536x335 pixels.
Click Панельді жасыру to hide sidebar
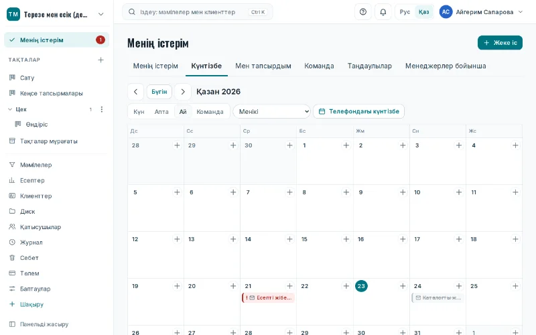(x=56, y=324)
